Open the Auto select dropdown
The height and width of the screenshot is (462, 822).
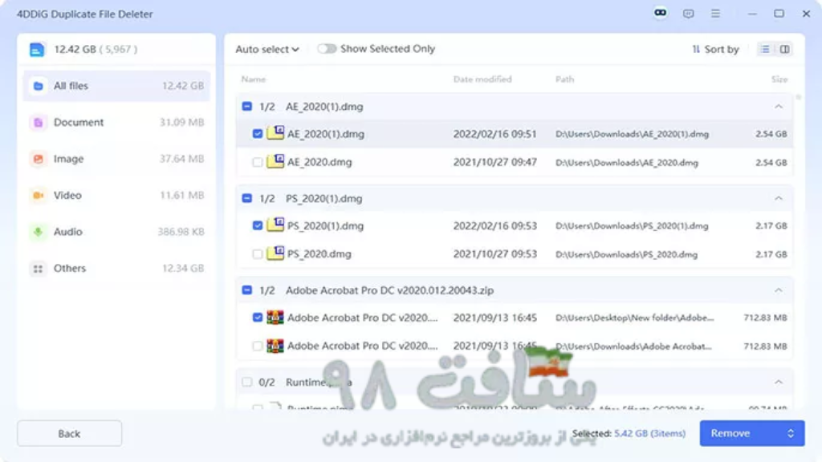[x=267, y=49]
